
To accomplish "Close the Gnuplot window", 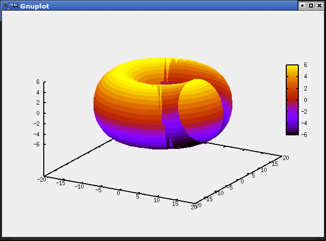I will (319, 6).
